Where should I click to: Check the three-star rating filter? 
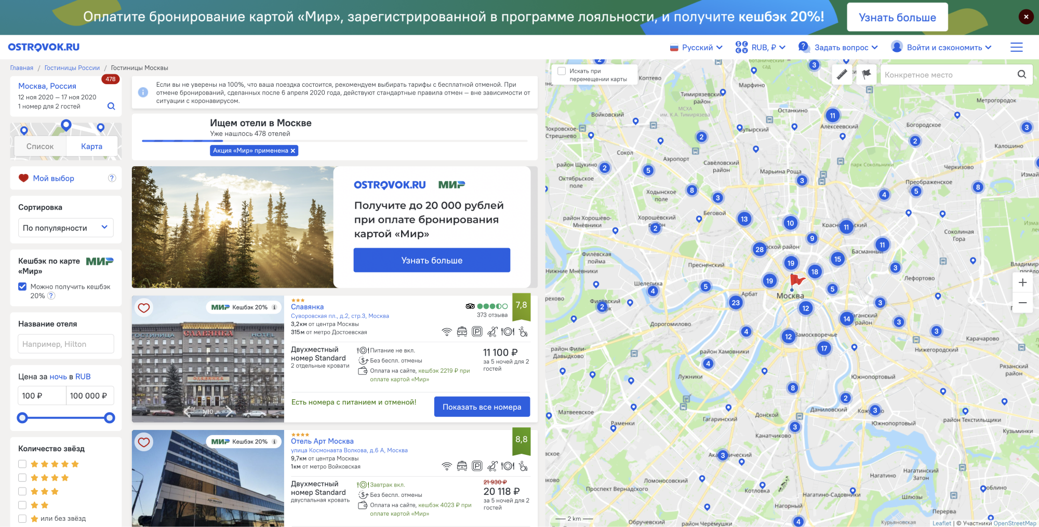(22, 491)
